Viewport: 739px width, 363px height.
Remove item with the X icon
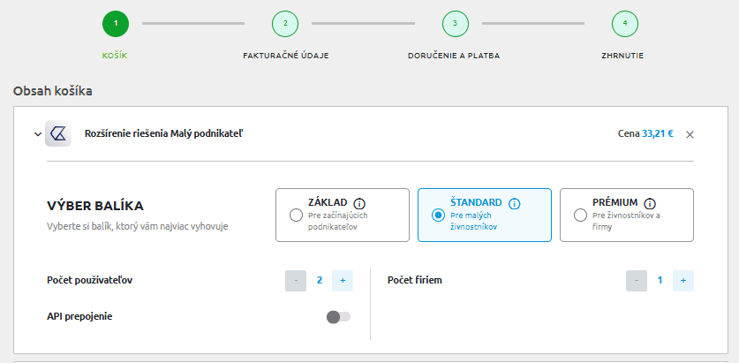[690, 134]
